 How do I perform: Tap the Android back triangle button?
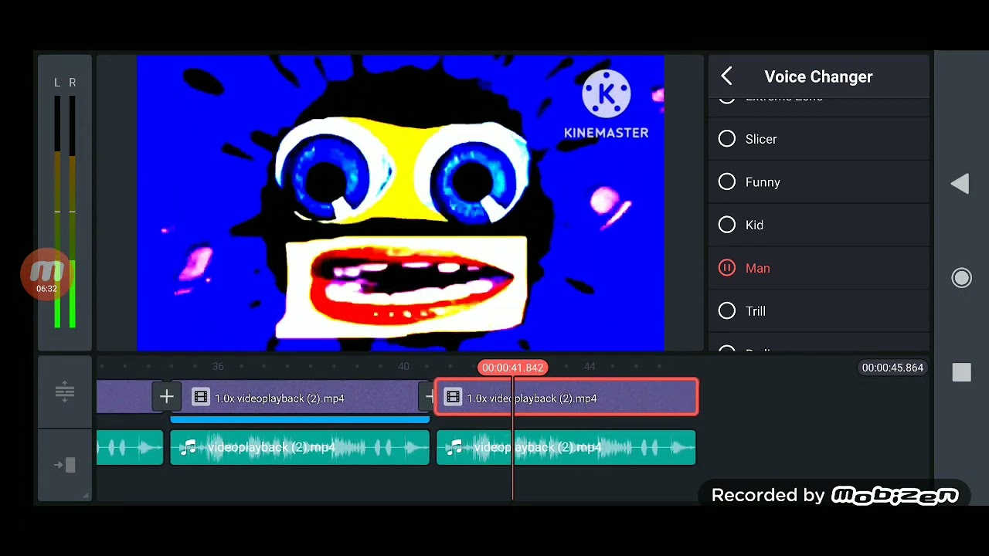[x=960, y=184]
